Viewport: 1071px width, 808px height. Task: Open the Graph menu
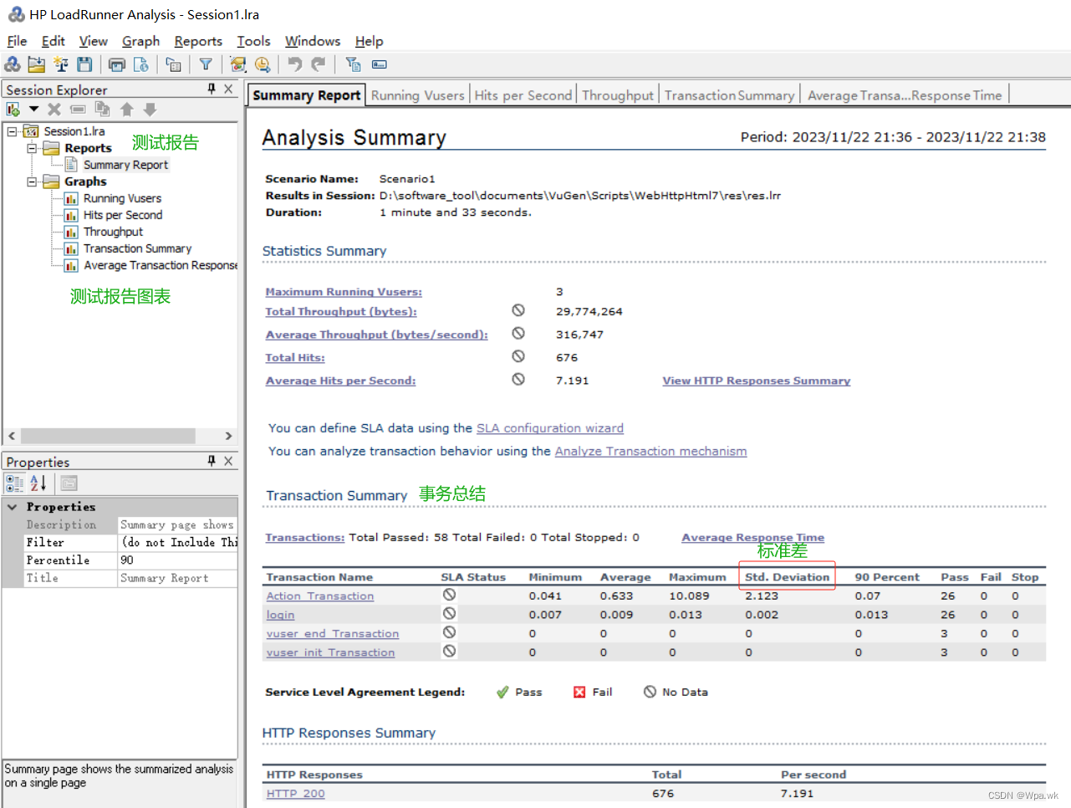[x=140, y=41]
